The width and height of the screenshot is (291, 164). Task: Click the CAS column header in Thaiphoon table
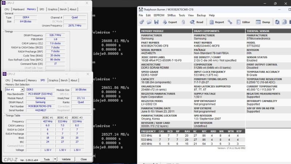click(x=161, y=131)
